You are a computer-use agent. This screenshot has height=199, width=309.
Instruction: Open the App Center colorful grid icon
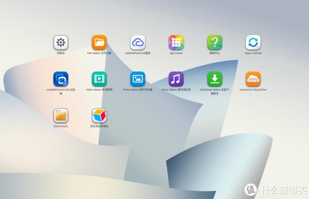(x=176, y=43)
